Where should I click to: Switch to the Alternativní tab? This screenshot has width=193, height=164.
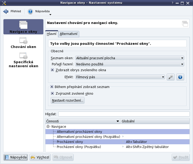point(69,34)
